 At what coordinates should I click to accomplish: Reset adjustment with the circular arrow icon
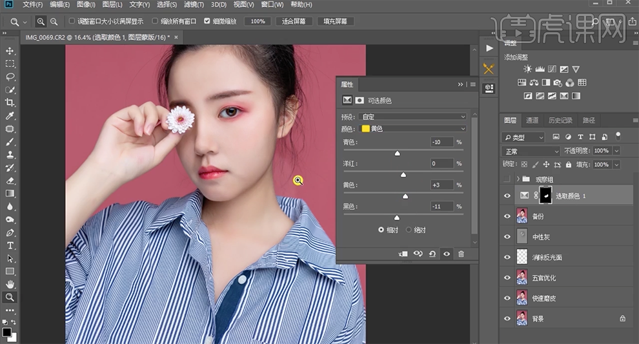click(432, 254)
